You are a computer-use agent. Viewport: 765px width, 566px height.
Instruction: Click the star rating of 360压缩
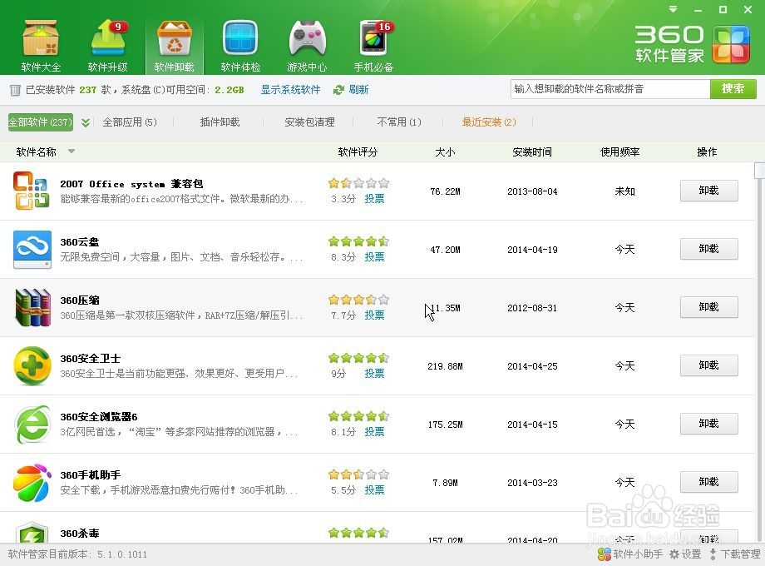(x=358, y=300)
